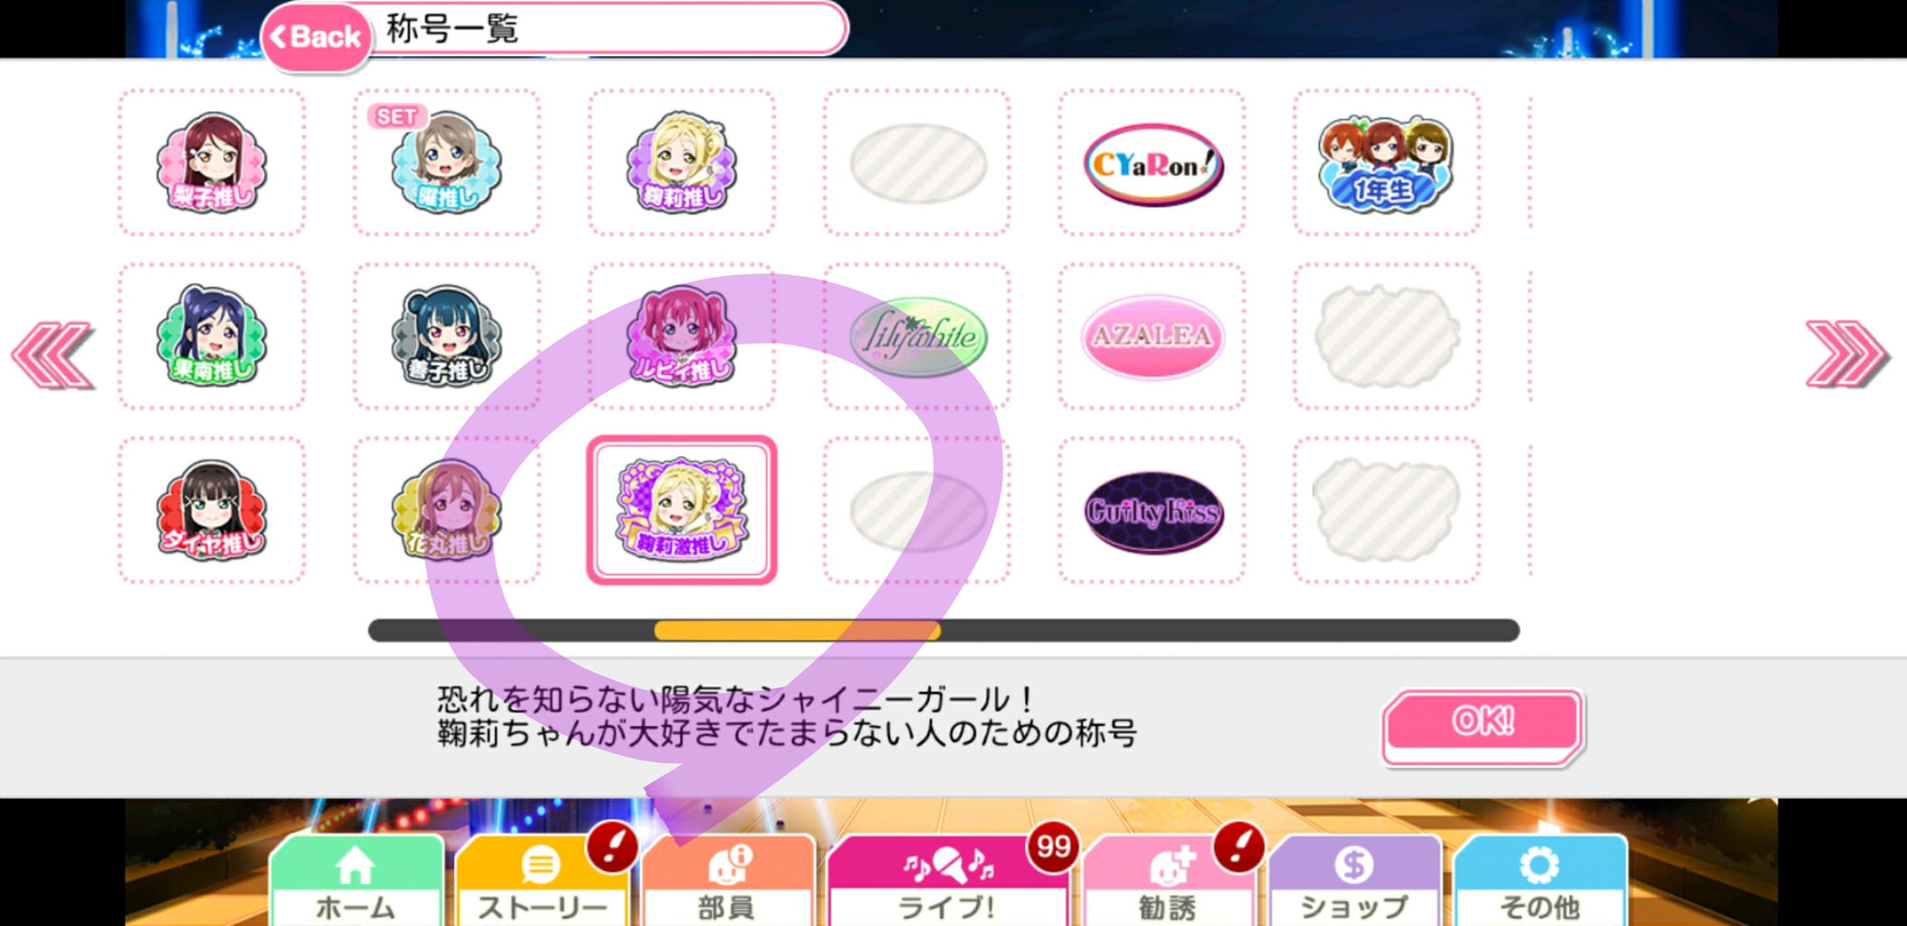Choose the lily white unit badge

[918, 336]
